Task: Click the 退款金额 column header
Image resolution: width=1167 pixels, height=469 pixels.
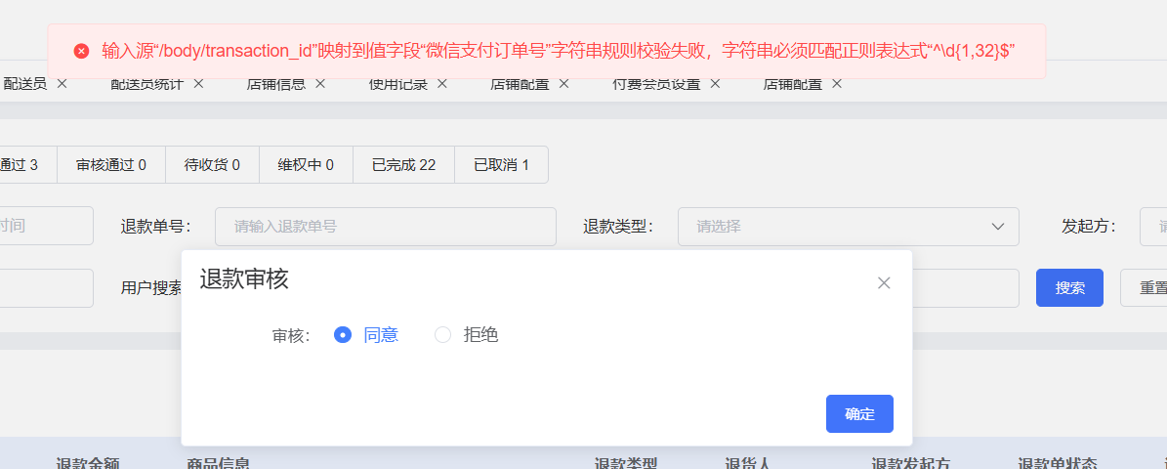Action: click(88, 463)
